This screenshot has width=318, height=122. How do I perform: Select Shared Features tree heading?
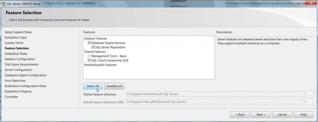point(95,52)
